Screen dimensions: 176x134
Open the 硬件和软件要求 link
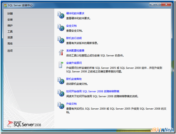pyautogui.click(x=75, y=13)
